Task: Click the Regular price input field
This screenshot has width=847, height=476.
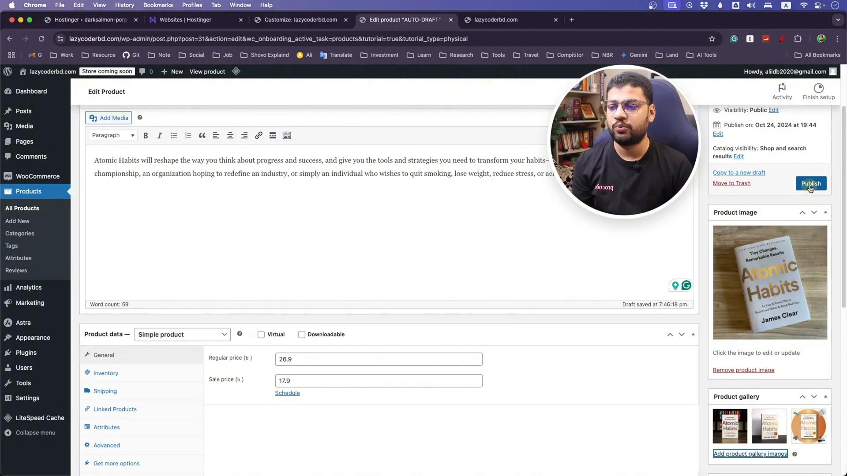Action: (379, 359)
